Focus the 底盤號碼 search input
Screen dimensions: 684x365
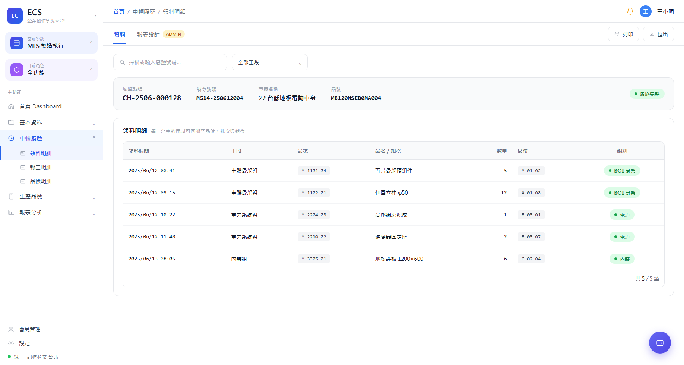170,62
